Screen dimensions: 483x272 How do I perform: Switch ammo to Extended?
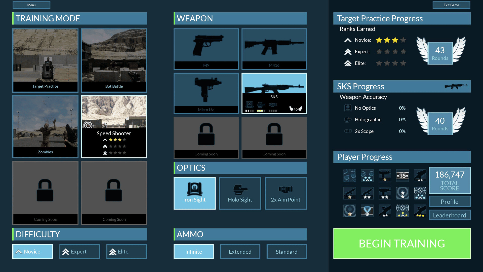240,252
